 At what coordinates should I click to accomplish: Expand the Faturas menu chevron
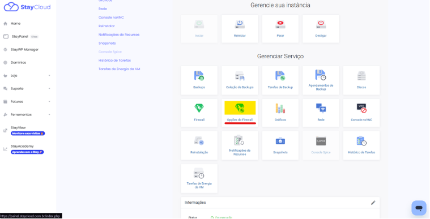tap(49, 101)
